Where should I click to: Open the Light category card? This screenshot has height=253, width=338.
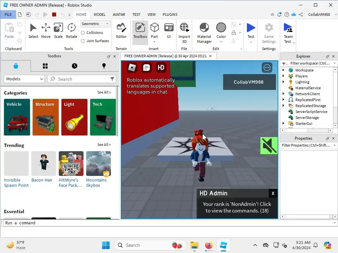tap(74, 117)
